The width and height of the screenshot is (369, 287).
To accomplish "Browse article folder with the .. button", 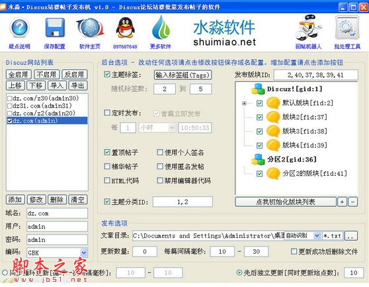I will (351, 235).
